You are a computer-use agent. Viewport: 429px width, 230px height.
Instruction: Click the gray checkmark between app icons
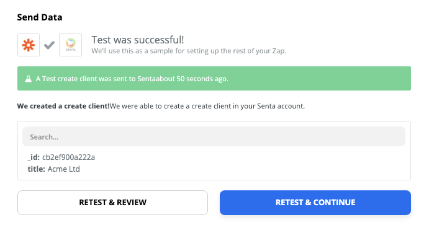click(50, 45)
